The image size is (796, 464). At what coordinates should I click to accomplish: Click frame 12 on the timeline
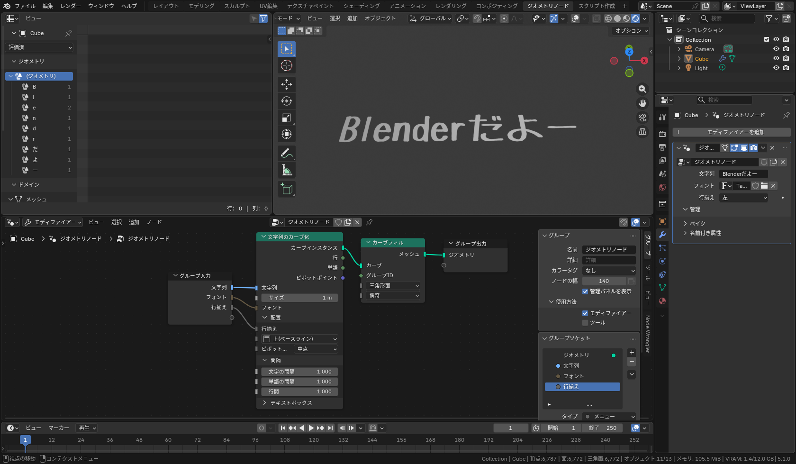52,440
